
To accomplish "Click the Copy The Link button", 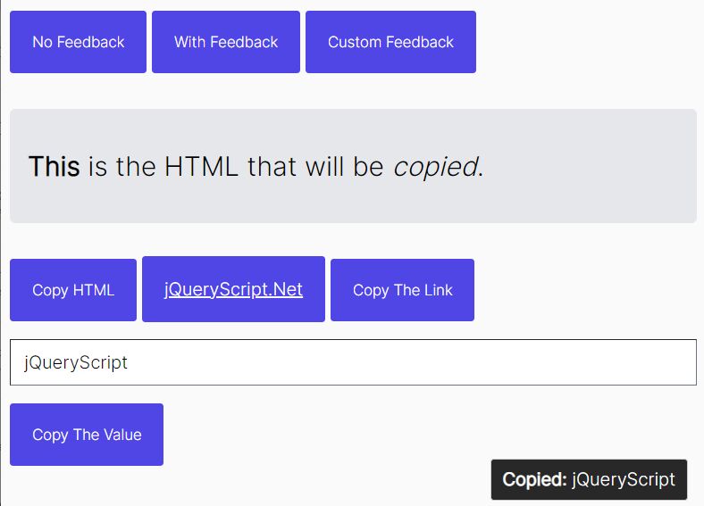I will coord(402,290).
